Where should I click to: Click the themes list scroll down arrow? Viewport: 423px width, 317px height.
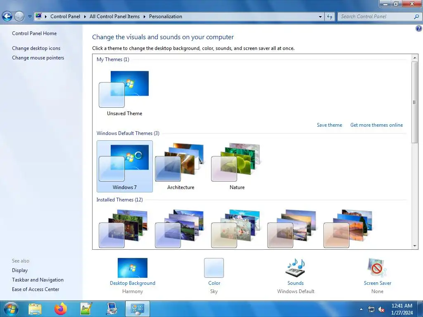click(415, 246)
